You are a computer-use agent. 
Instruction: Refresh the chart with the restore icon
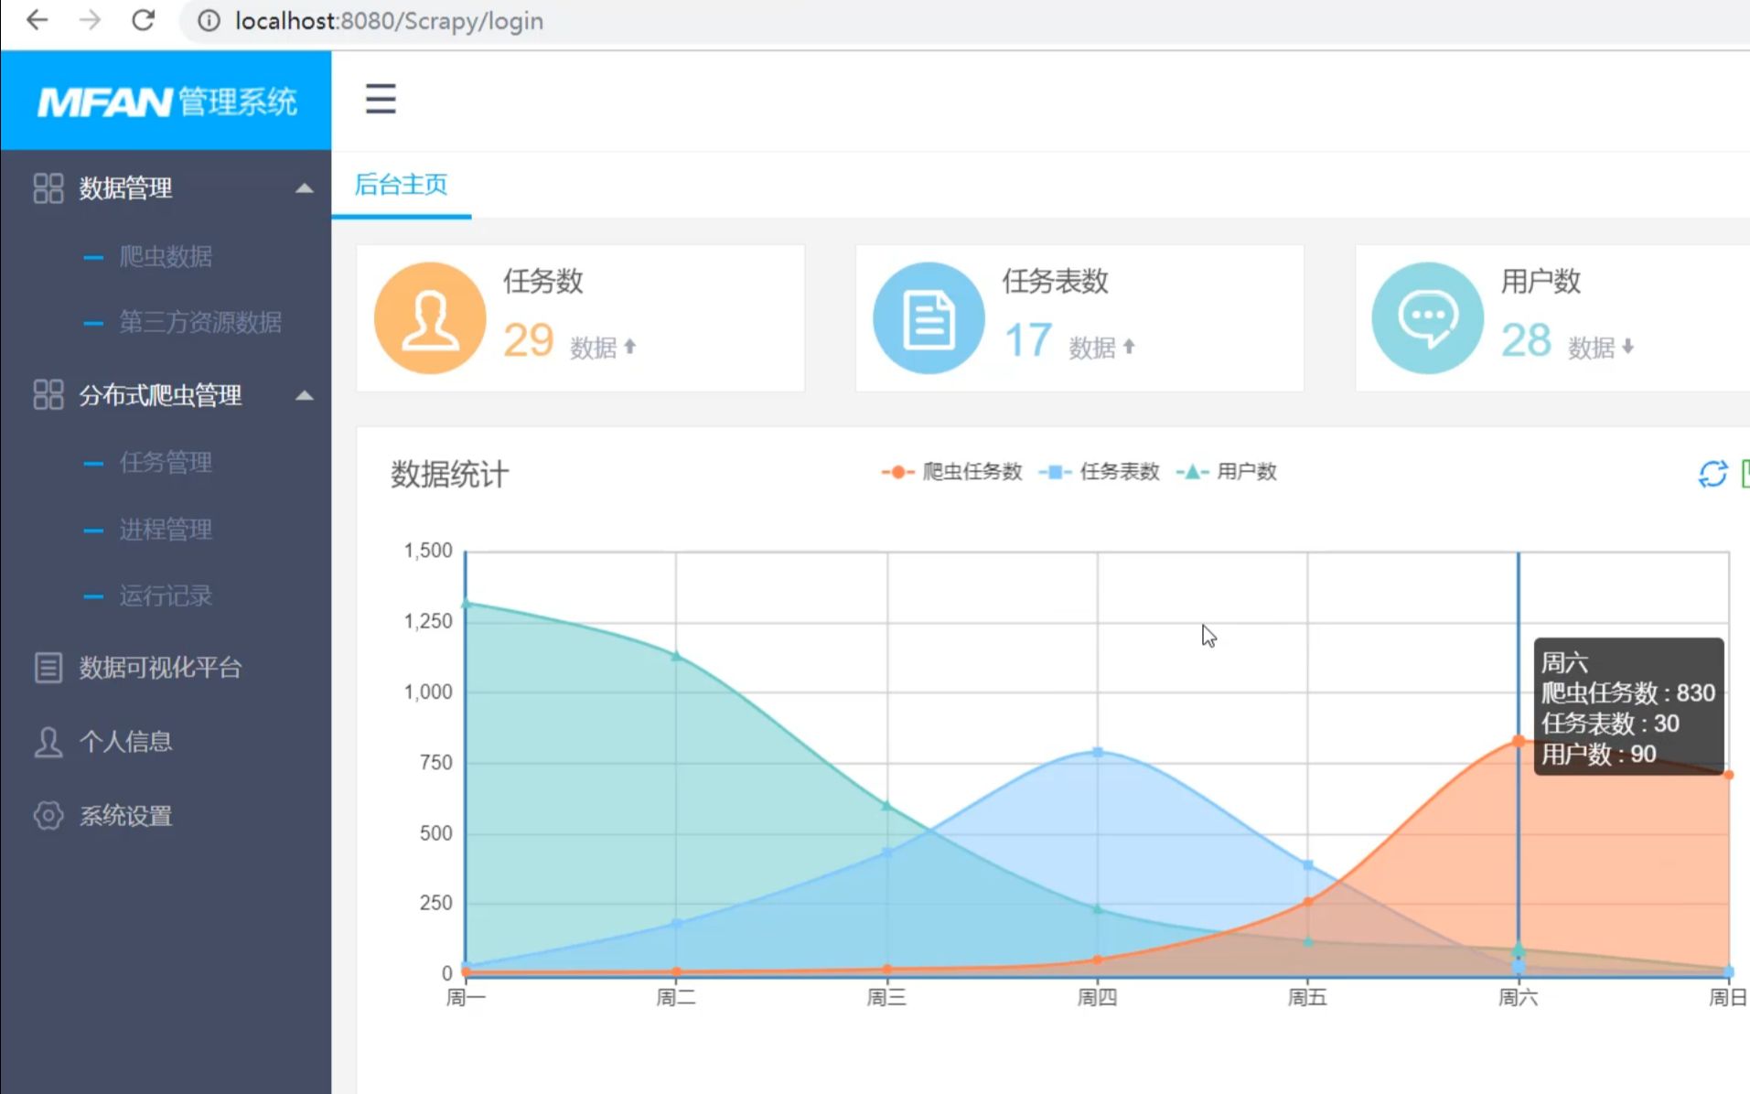pos(1712,474)
